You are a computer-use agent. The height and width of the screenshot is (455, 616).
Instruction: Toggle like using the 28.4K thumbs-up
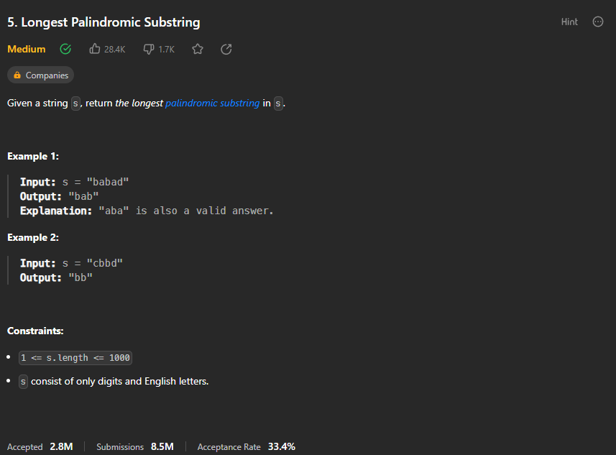click(x=106, y=49)
